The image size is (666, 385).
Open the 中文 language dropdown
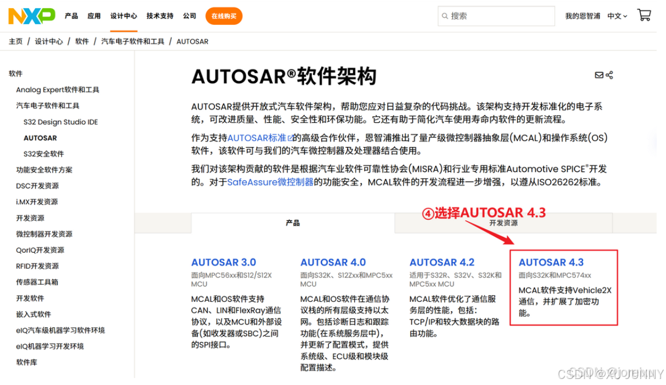pyautogui.click(x=617, y=16)
